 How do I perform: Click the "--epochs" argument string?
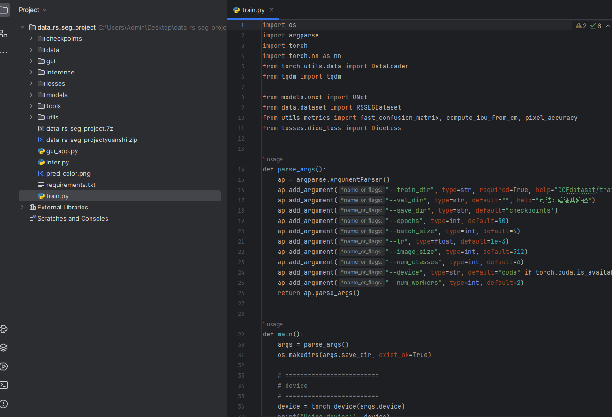[404, 221]
